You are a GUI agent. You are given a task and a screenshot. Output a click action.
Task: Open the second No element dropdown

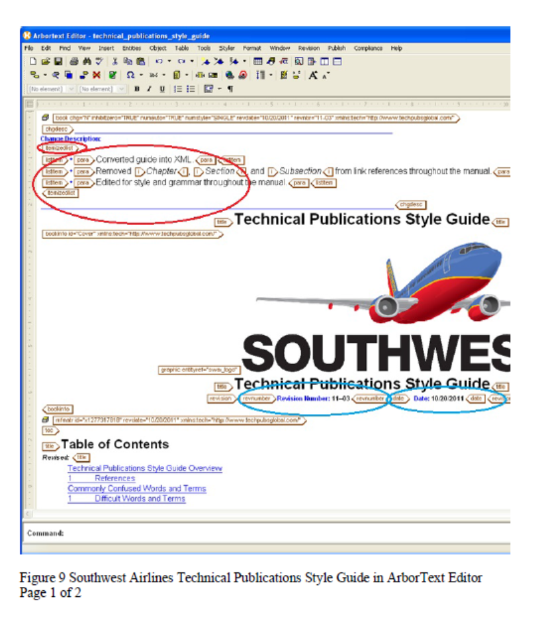click(122, 89)
